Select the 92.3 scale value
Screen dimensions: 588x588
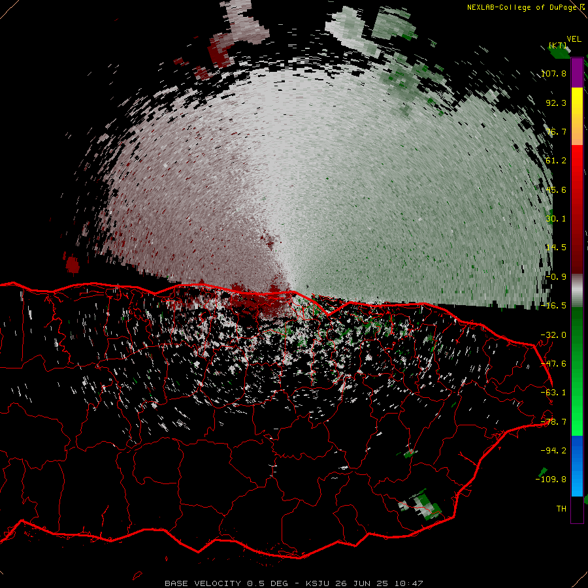pos(556,103)
